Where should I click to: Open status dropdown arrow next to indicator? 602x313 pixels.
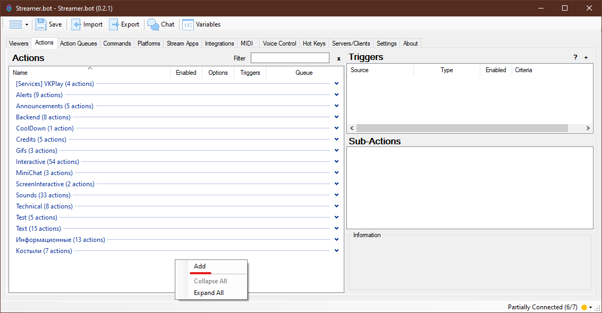[x=590, y=308]
